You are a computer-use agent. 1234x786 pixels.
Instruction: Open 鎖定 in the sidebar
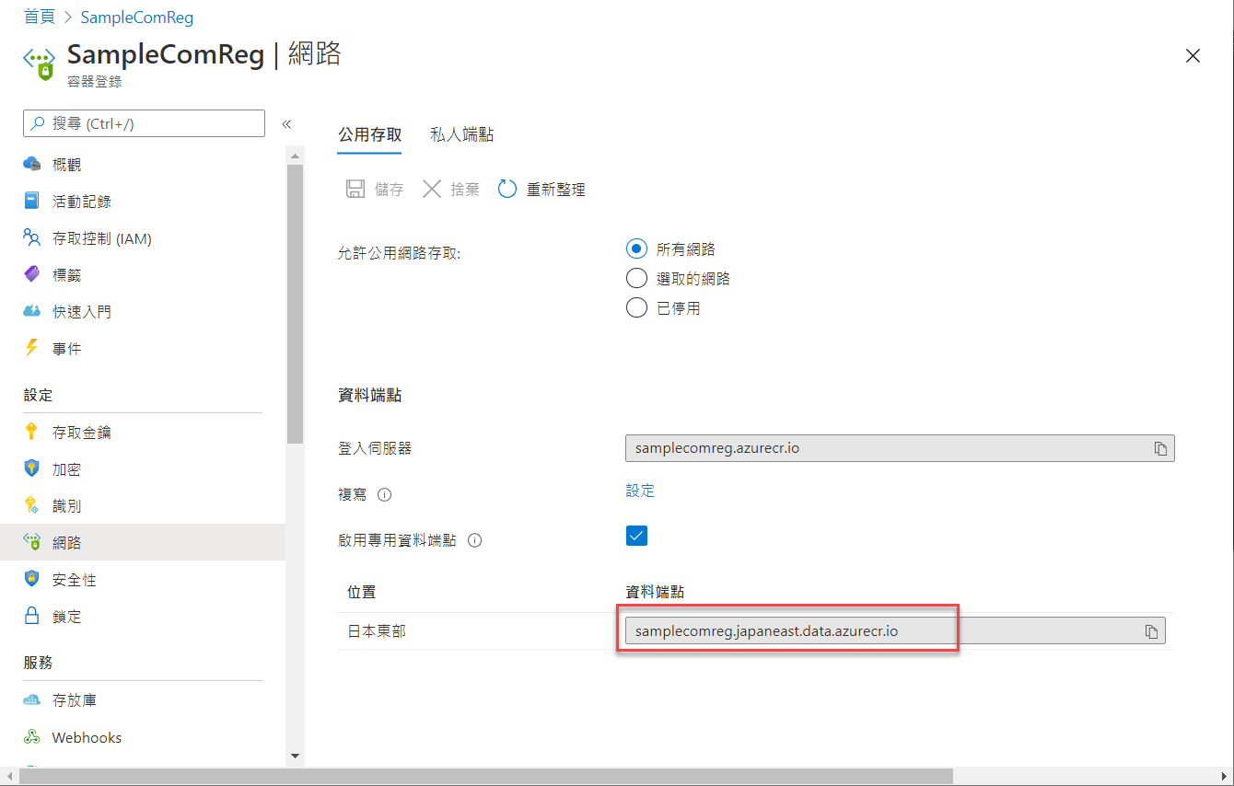point(143,616)
